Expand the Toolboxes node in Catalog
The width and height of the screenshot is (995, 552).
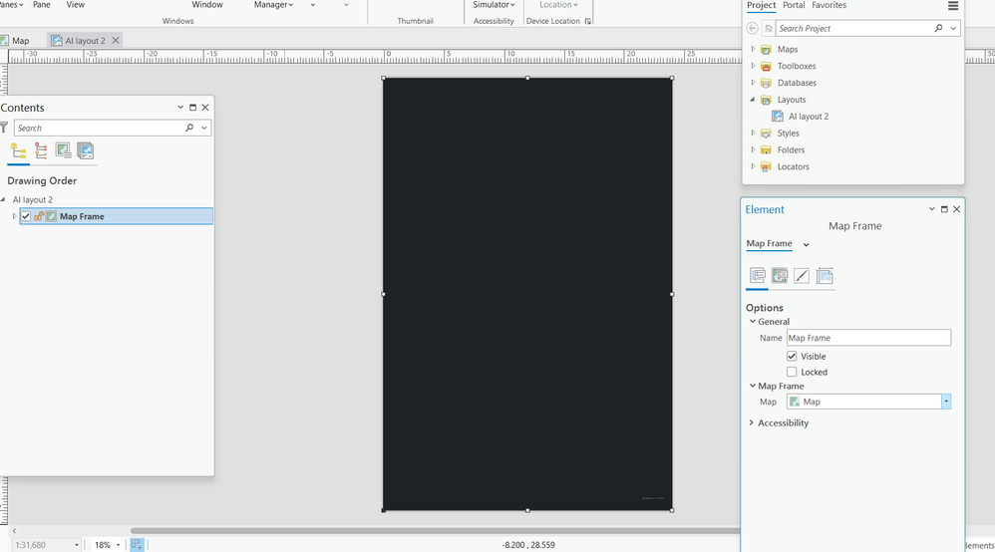753,66
